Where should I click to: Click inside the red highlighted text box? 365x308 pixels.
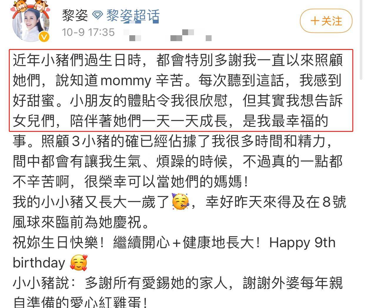point(181,90)
